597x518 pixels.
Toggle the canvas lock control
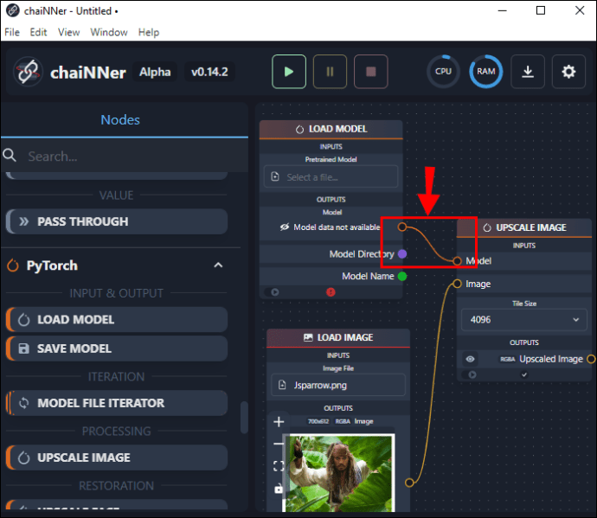pos(279,489)
